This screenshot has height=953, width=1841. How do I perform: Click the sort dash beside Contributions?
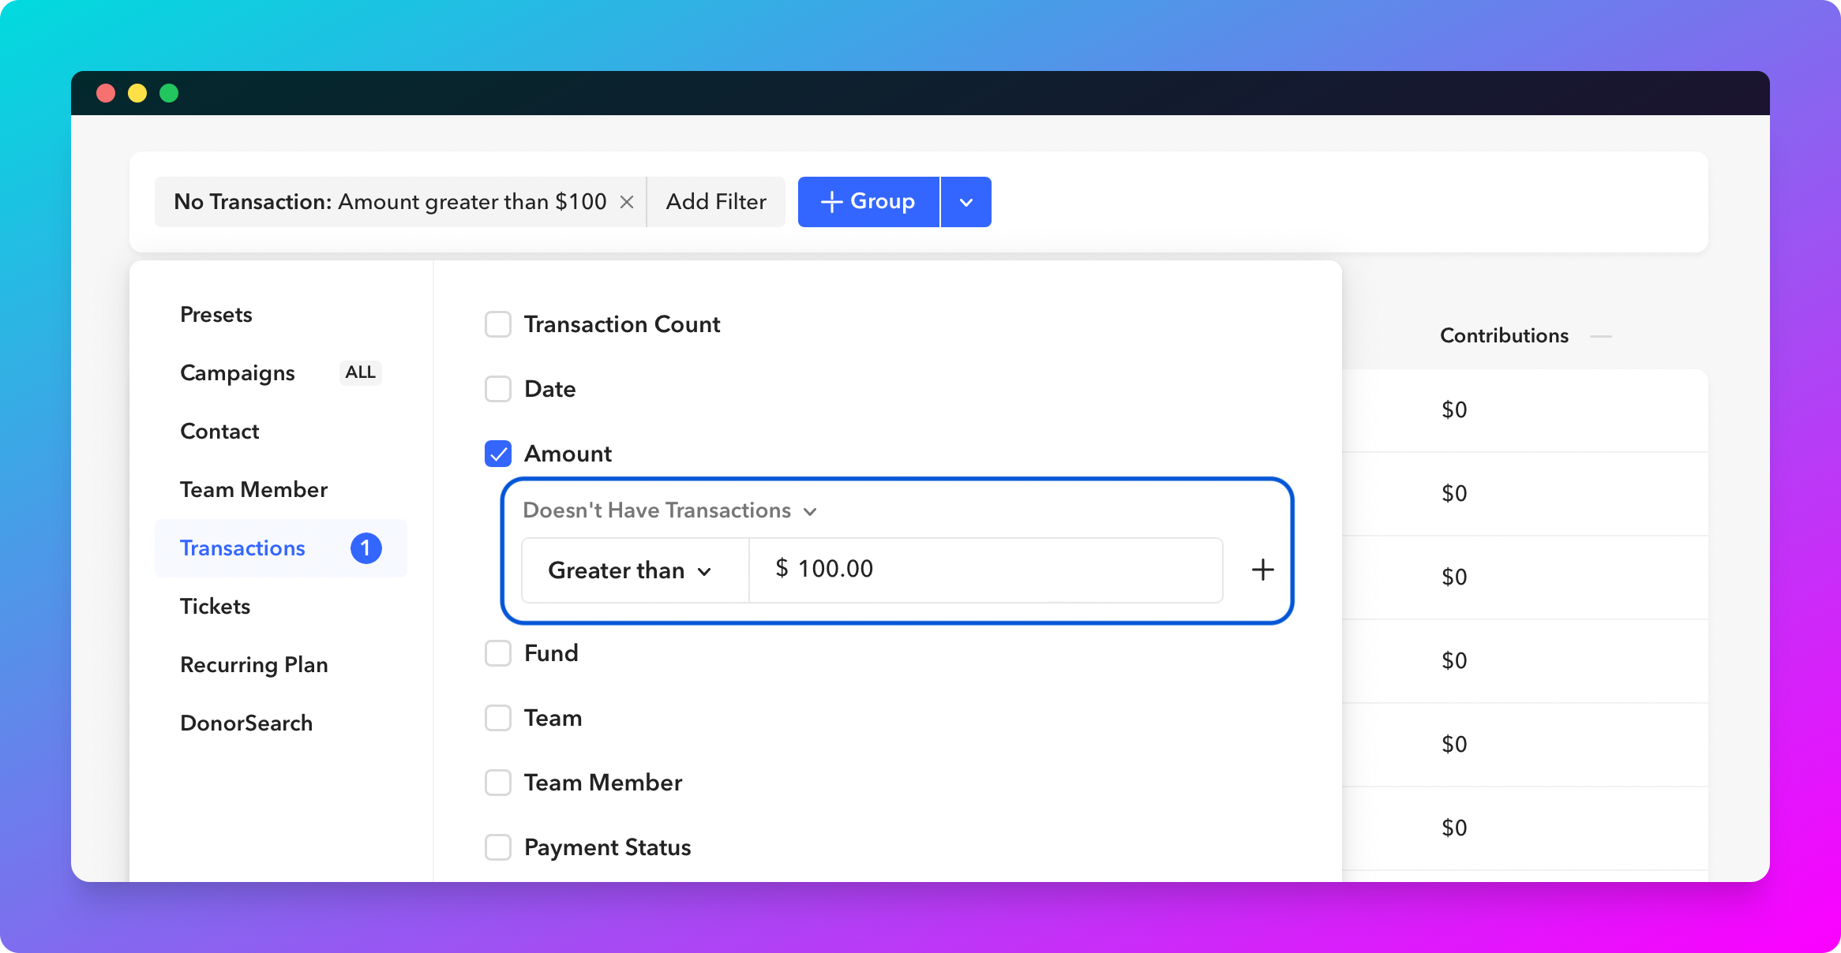coord(1601,336)
